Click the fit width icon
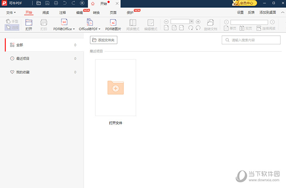 click(182, 28)
